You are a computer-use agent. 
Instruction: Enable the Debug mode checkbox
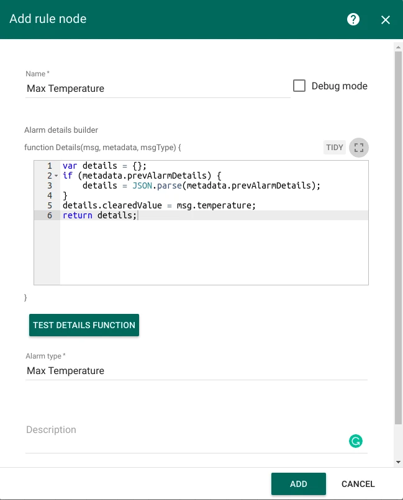click(299, 86)
